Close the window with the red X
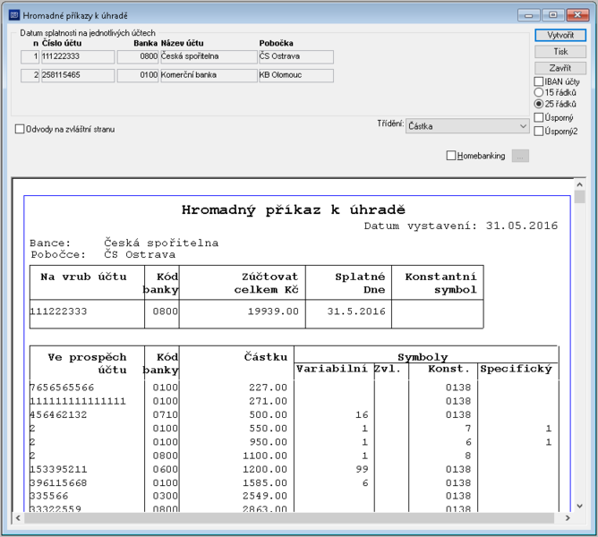The width and height of the screenshot is (598, 537). [577, 15]
